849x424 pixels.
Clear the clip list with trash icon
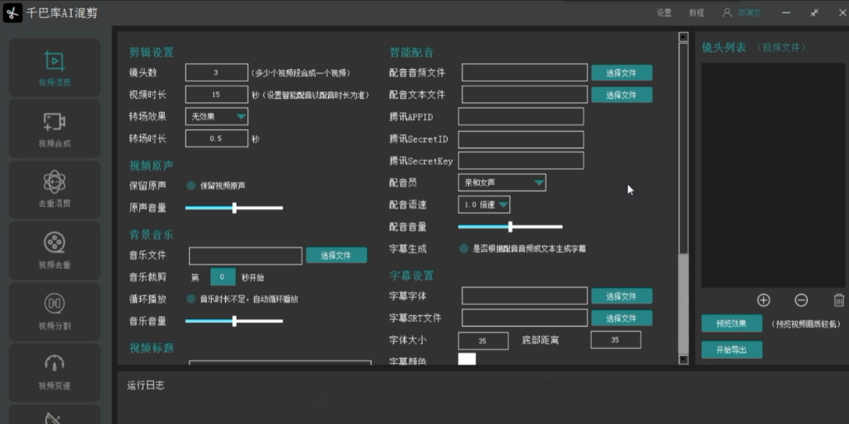[838, 301]
